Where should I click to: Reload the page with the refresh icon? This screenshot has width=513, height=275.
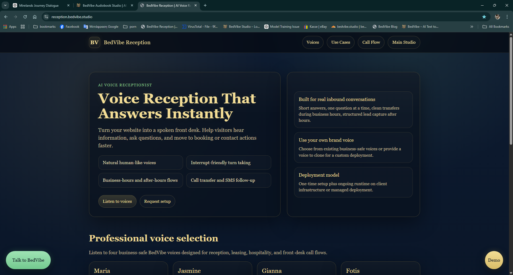(x=25, y=17)
